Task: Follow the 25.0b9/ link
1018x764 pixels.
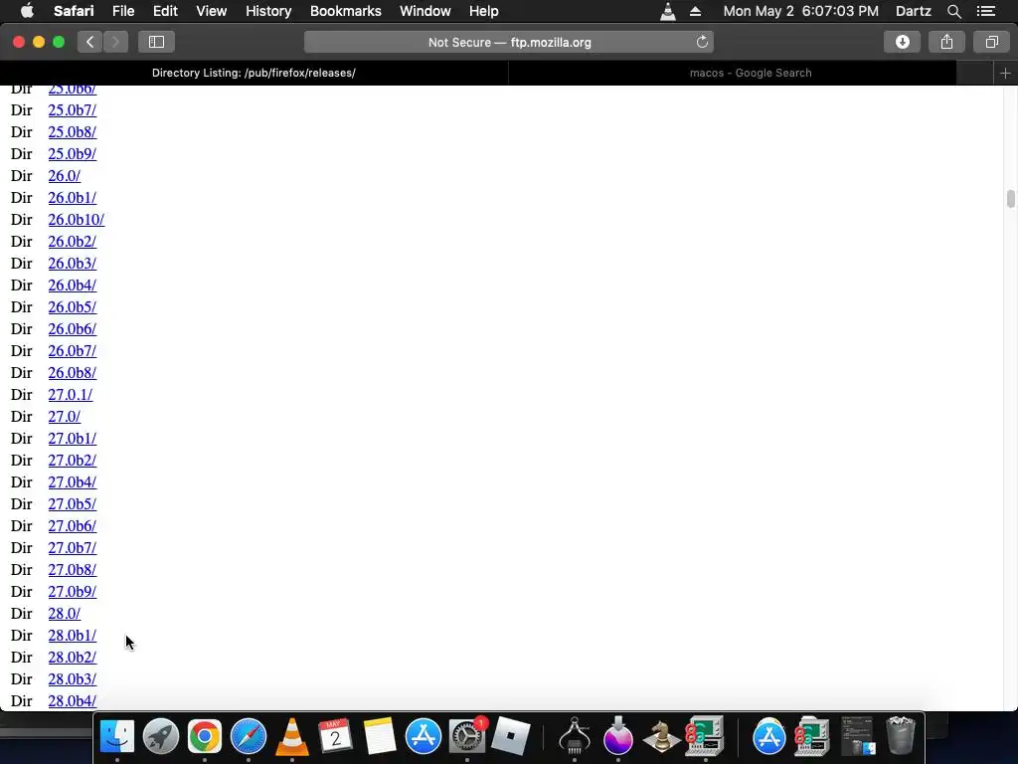Action: click(x=72, y=154)
